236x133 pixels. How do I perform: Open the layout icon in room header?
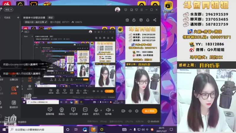(x=141, y=20)
